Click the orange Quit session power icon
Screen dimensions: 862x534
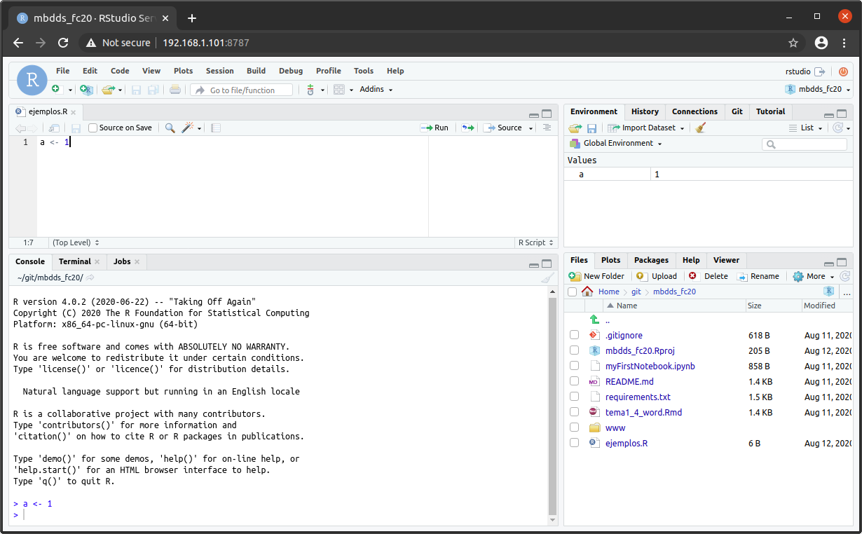point(843,71)
